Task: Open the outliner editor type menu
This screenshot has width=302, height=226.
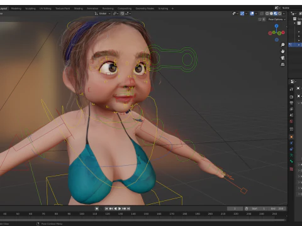Action: [293, 14]
